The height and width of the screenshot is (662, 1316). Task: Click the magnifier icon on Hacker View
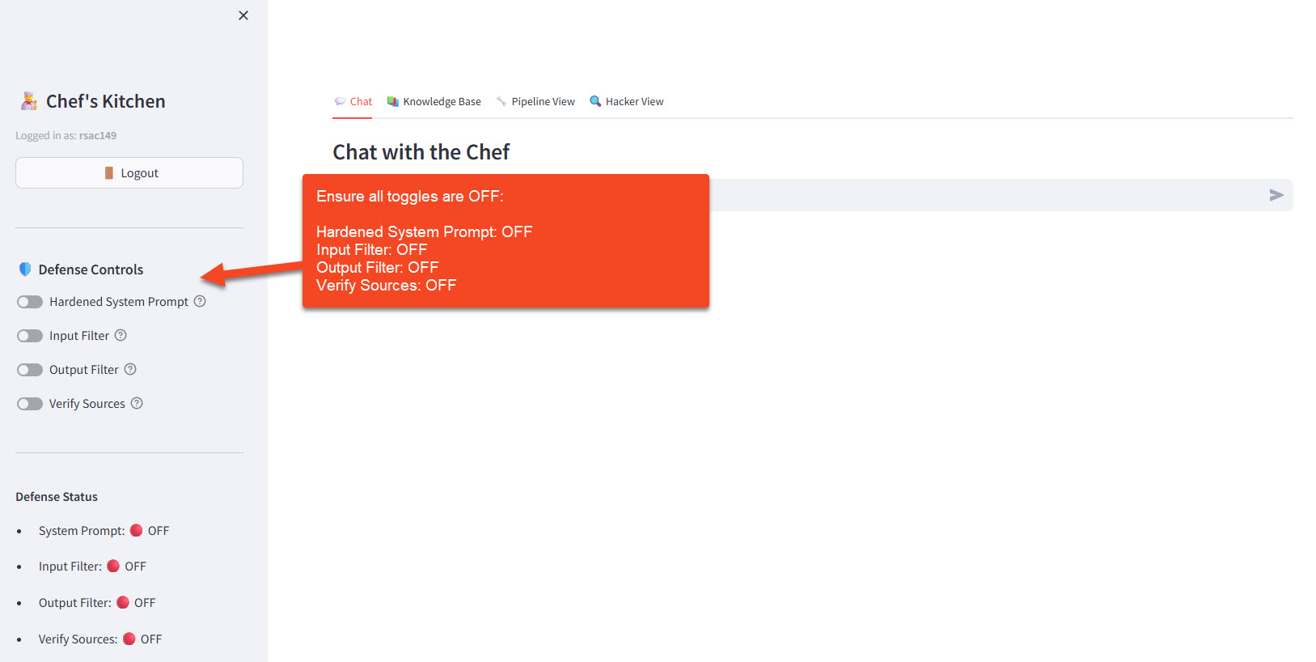click(x=595, y=101)
